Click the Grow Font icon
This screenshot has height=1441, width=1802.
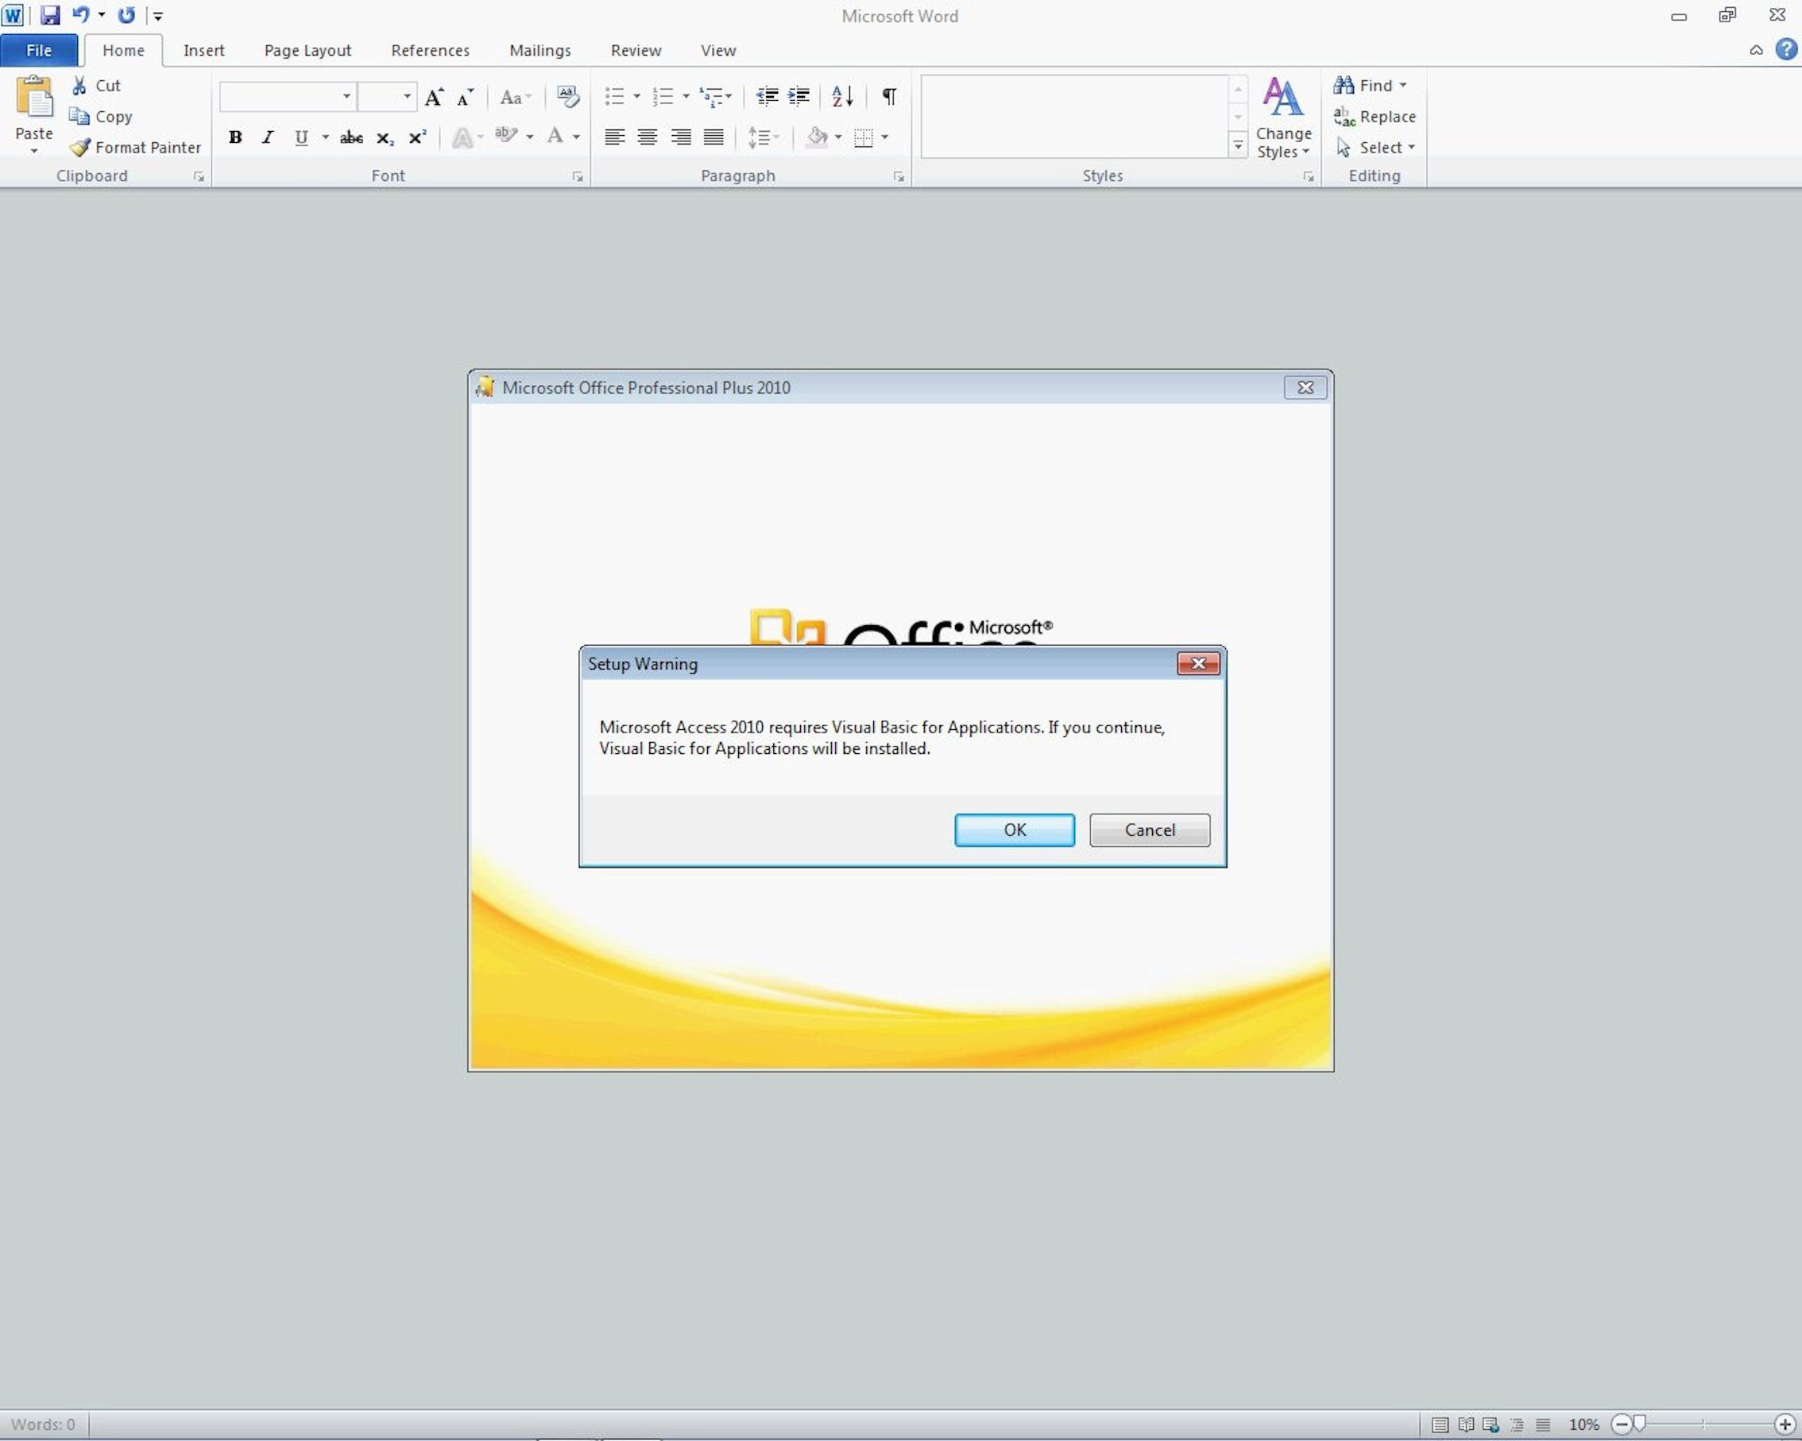(434, 97)
